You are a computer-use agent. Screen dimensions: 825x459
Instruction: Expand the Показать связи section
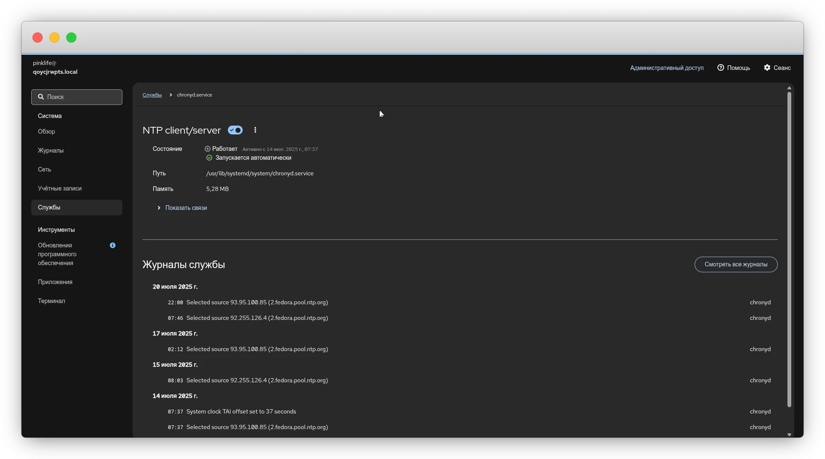point(182,208)
